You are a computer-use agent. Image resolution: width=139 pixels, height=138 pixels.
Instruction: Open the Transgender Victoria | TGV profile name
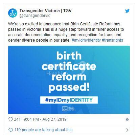(x=45, y=11)
